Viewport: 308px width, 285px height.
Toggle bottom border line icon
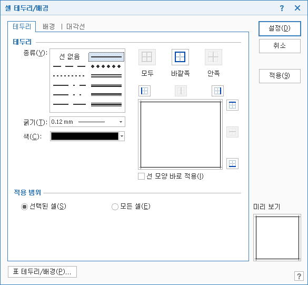click(x=232, y=163)
